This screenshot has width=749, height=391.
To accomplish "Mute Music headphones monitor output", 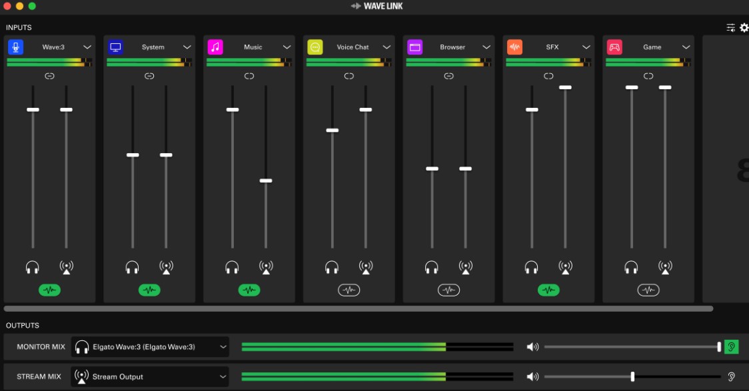I will pyautogui.click(x=232, y=267).
